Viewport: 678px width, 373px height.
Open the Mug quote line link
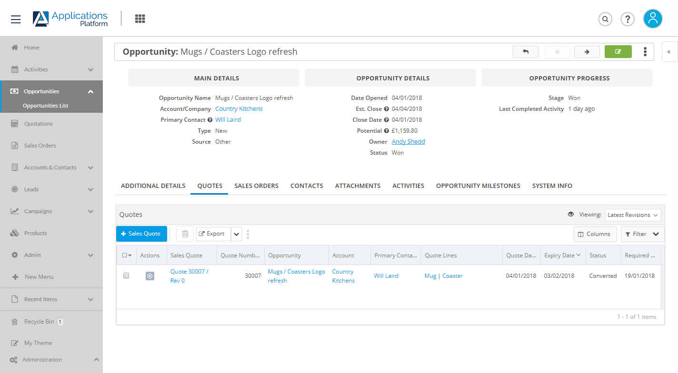pyautogui.click(x=430, y=276)
